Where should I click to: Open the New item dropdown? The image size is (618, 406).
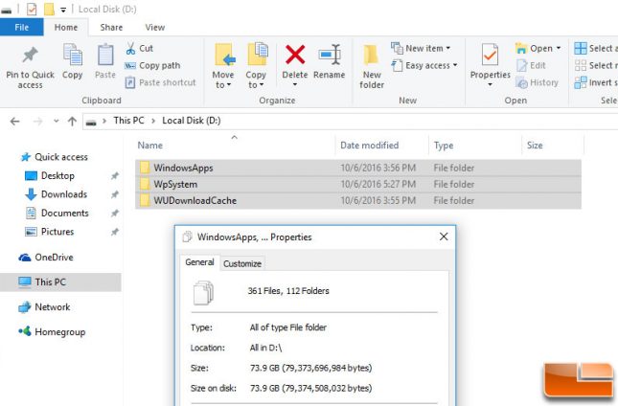tap(421, 48)
